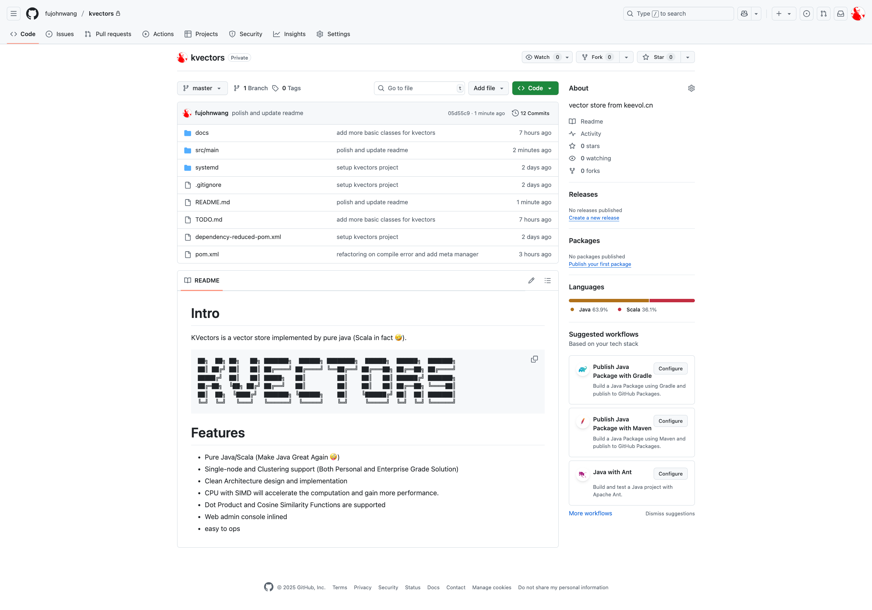Open commit hash 05d55c9
Screen dimensions: 872x610
tap(458, 113)
